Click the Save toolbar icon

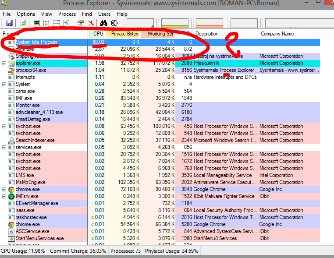click(9, 23)
